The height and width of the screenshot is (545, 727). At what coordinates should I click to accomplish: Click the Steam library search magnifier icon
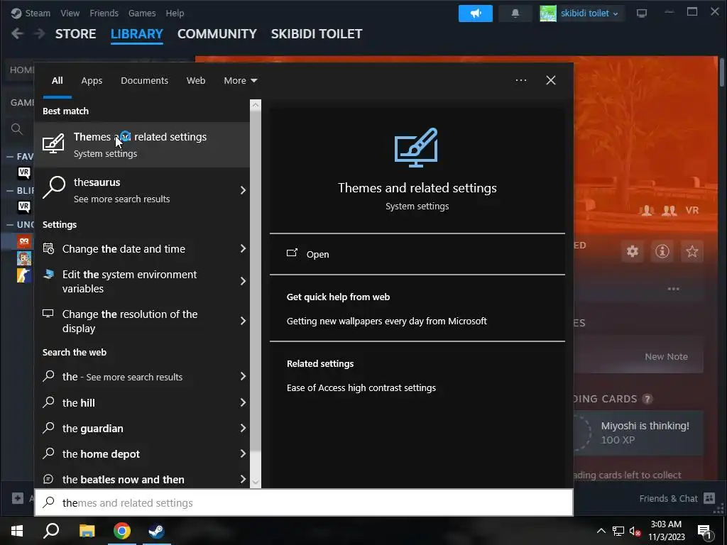[17, 129]
